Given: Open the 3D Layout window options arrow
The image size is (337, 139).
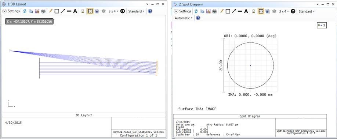Looking at the screenshot, I should pos(147,4).
